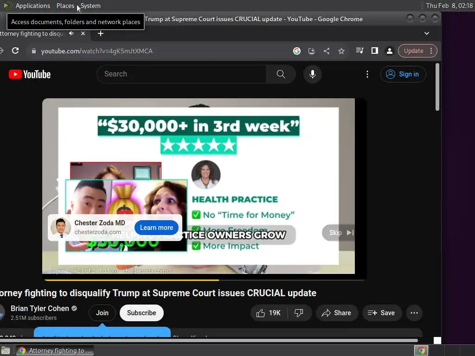Open the Chrome profile icon
Viewport: 475px width, 356px height.
(390, 51)
